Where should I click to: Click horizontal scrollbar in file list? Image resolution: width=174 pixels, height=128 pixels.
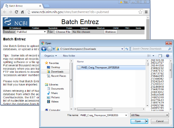coord(95,109)
